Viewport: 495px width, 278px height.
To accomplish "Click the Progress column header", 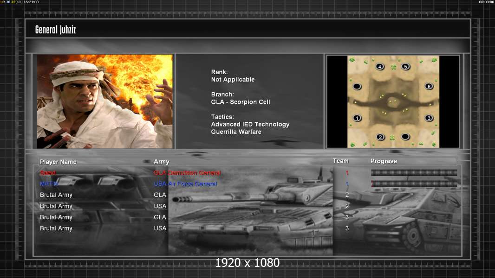I will pos(384,161).
